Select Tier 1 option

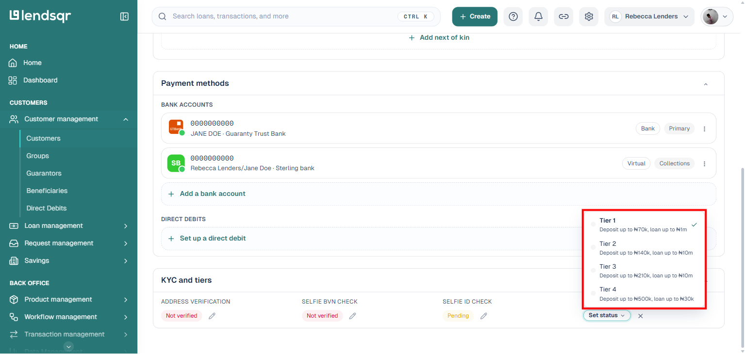(x=644, y=225)
